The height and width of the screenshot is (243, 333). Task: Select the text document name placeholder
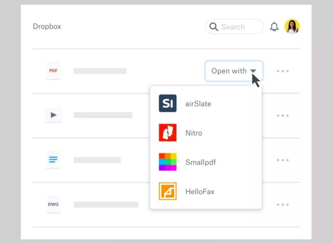pos(97,160)
